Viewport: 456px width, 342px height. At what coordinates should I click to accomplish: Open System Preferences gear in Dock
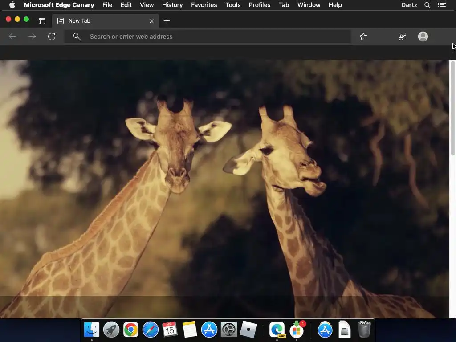229,330
